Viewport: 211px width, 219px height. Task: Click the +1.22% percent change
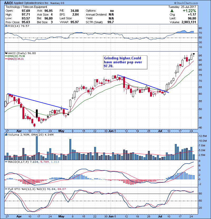pyautogui.click(x=189, y=11)
